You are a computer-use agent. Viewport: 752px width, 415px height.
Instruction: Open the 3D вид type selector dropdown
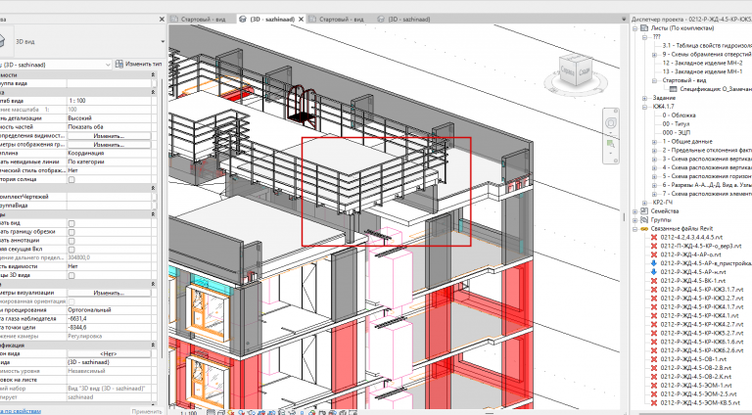click(163, 42)
